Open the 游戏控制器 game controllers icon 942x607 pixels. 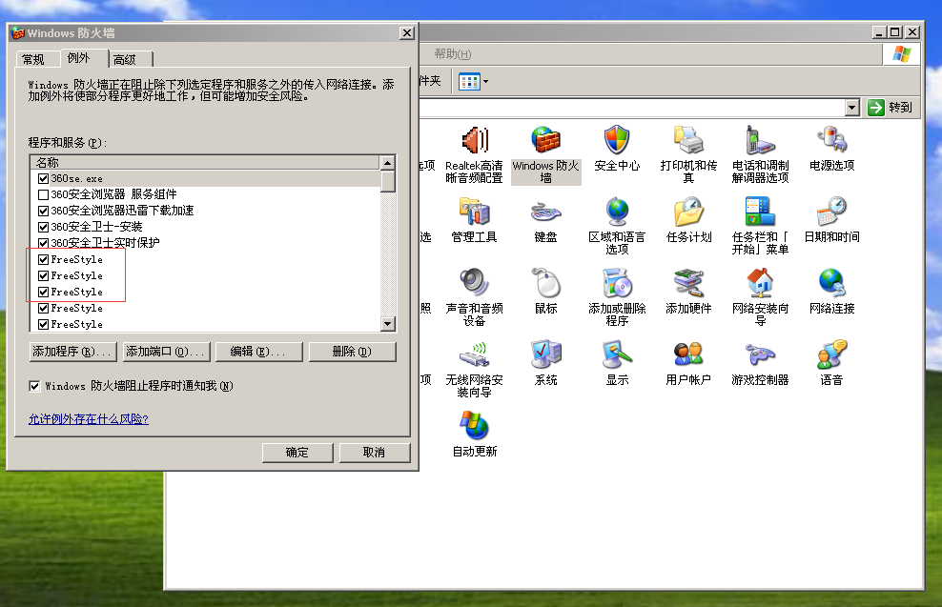click(760, 356)
